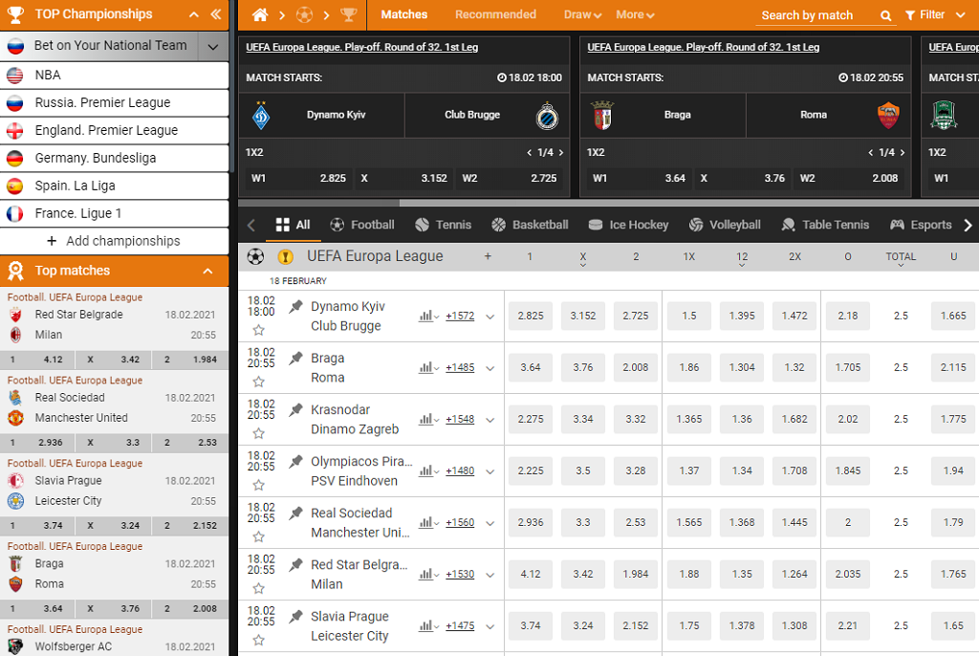Favorite the Red Star Belgrade star
The height and width of the screenshot is (656, 979).
coord(258,588)
